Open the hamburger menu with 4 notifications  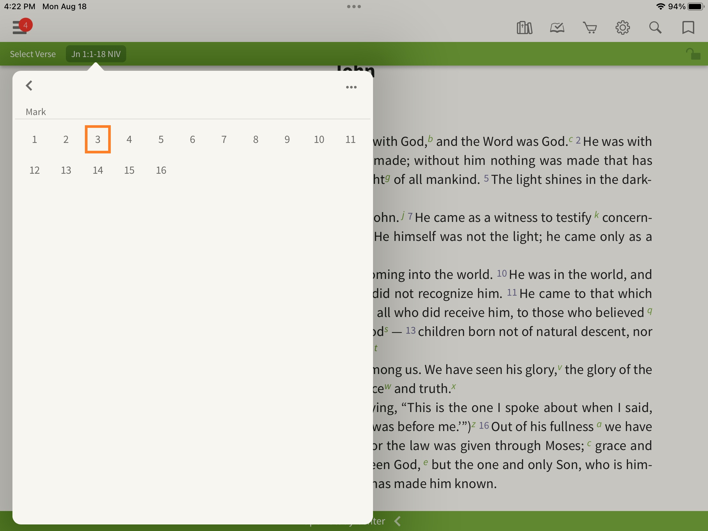pos(22,27)
